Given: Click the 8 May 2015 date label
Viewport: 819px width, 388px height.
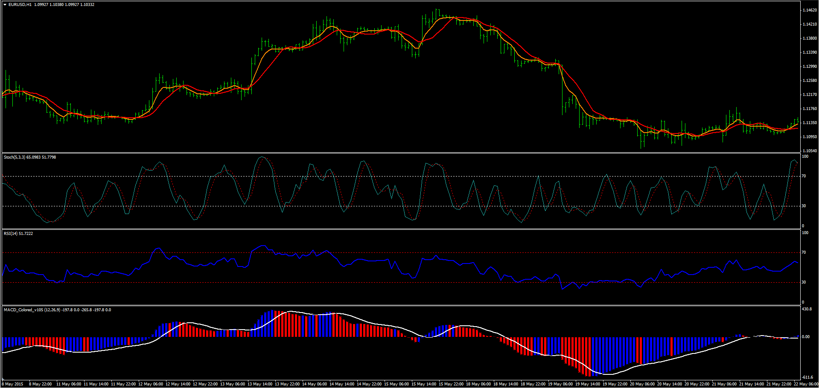Looking at the screenshot, I should pyautogui.click(x=13, y=384).
